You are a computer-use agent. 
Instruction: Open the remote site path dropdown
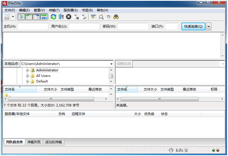click(223, 64)
